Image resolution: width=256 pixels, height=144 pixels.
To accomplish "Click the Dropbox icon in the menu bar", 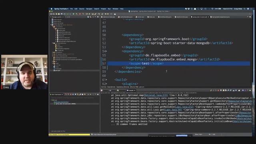I will (x=189, y=9).
